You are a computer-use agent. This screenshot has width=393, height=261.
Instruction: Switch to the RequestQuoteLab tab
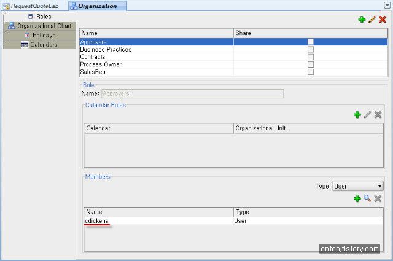point(31,6)
